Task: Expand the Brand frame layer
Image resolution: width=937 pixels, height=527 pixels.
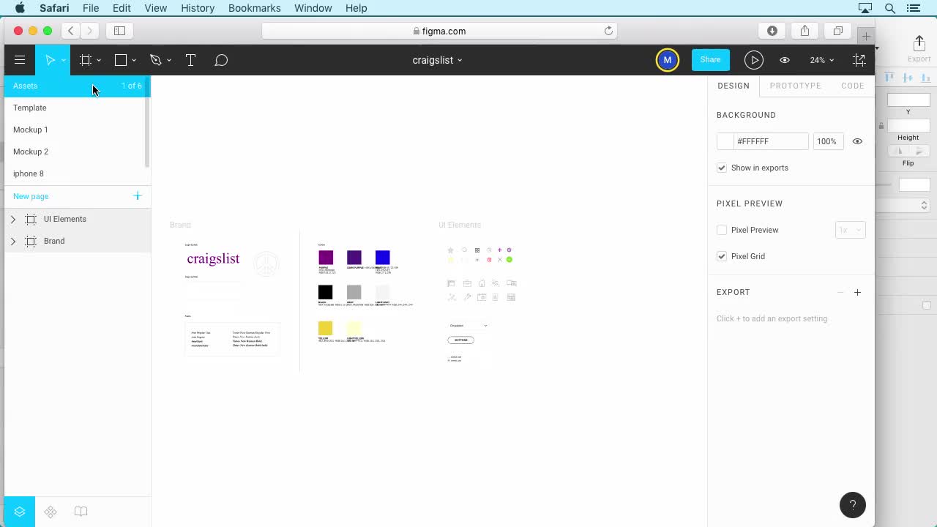Action: pos(12,241)
